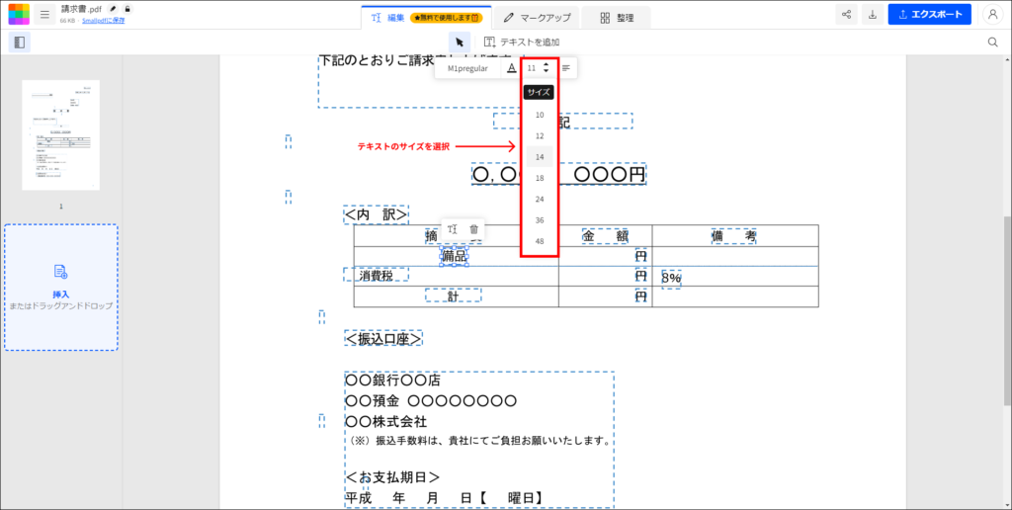Click the download icon
The image size is (1012, 510).
point(873,14)
